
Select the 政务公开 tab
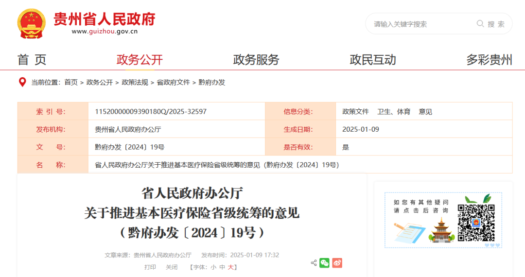tap(140, 60)
